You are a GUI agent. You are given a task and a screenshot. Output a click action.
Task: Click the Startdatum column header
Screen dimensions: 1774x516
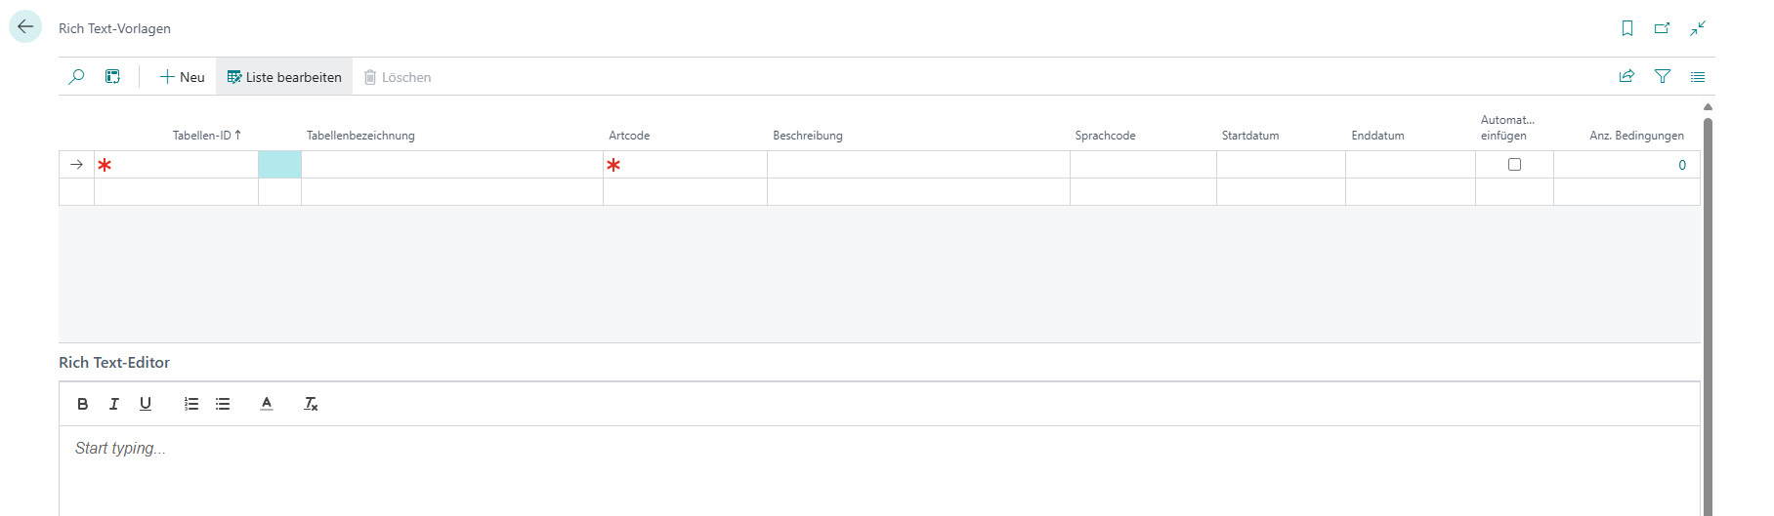(1250, 136)
